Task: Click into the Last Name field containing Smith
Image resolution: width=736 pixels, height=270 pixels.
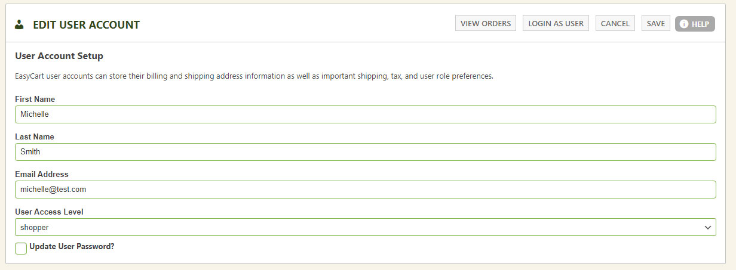Action: [x=365, y=152]
